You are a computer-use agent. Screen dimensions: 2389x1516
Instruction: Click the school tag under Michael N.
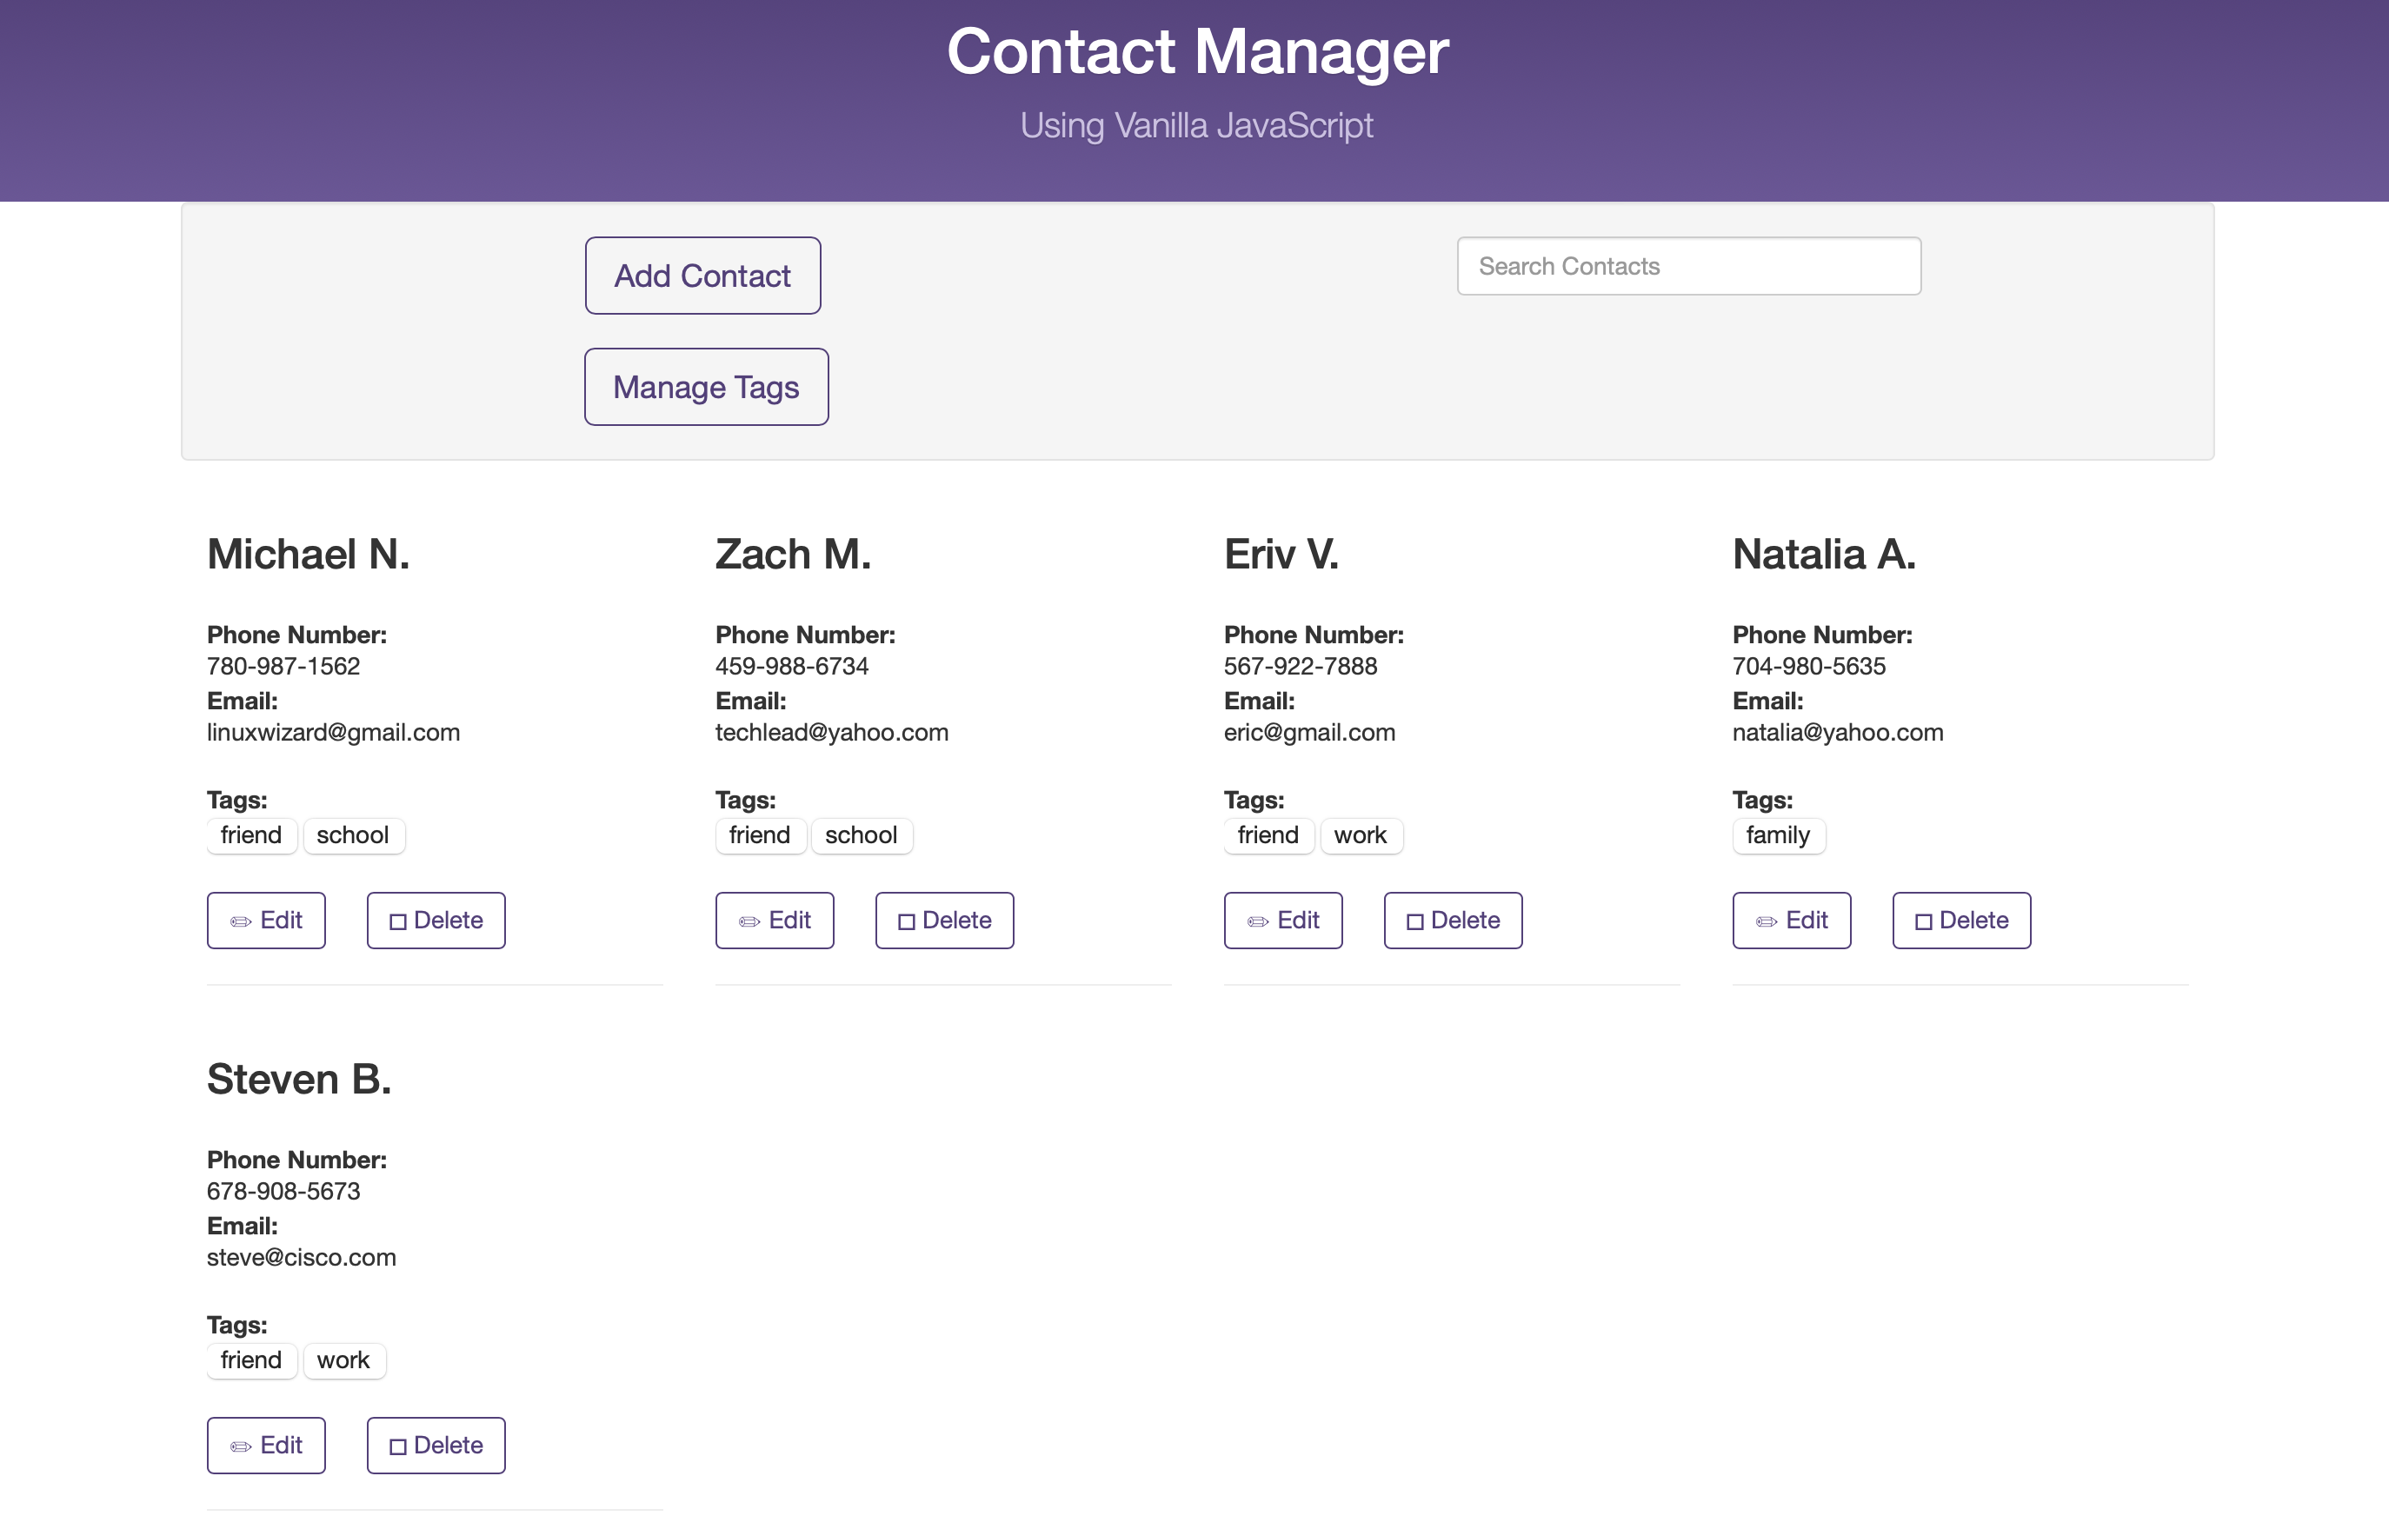[x=352, y=835]
